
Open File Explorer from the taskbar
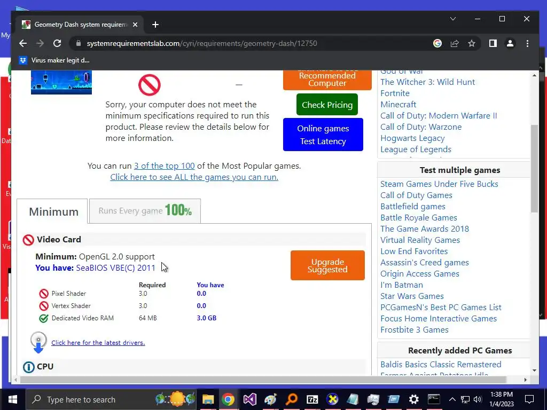coord(208,399)
